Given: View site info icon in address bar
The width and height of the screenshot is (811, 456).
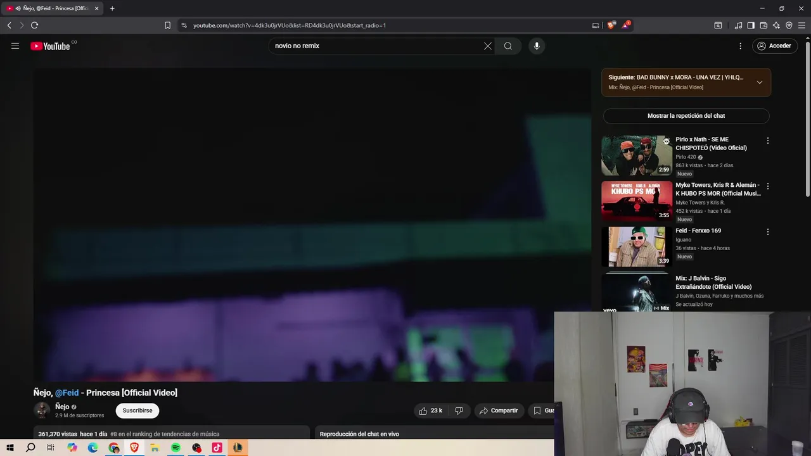Looking at the screenshot, I should [x=184, y=25].
